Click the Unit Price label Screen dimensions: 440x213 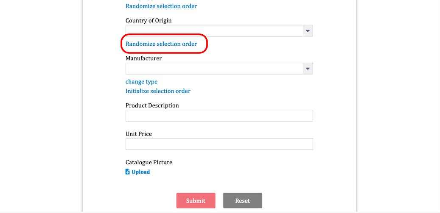(139, 134)
